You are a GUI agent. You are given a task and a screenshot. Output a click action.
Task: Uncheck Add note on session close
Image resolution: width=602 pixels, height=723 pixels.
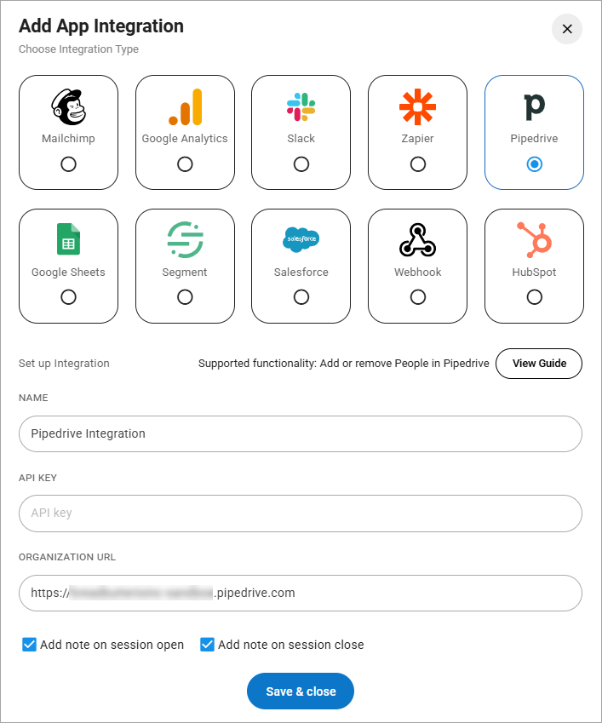pos(207,645)
